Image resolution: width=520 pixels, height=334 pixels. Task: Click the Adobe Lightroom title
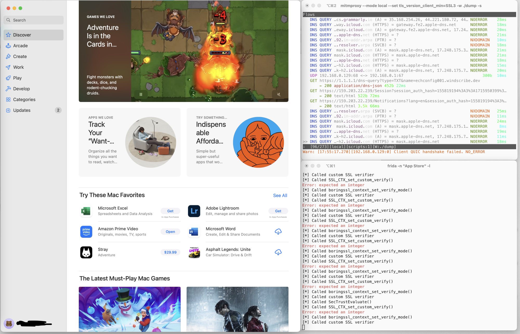coord(222,208)
